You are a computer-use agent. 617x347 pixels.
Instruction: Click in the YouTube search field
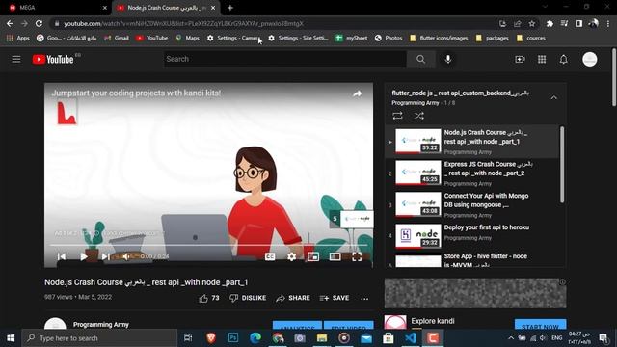[285, 59]
